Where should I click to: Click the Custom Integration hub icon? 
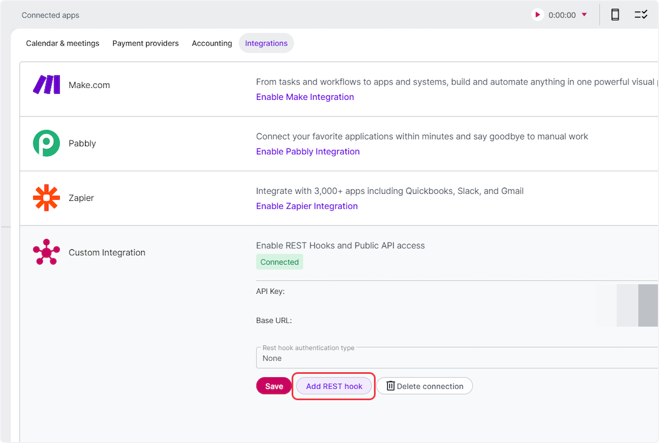tap(46, 253)
